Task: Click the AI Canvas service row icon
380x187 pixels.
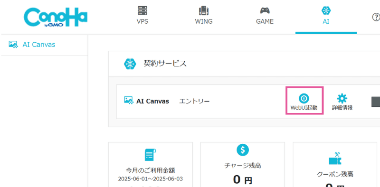Action: [129, 100]
